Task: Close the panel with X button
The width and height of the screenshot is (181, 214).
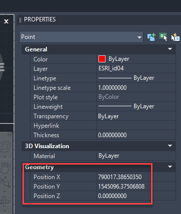Action: (x=6, y=21)
